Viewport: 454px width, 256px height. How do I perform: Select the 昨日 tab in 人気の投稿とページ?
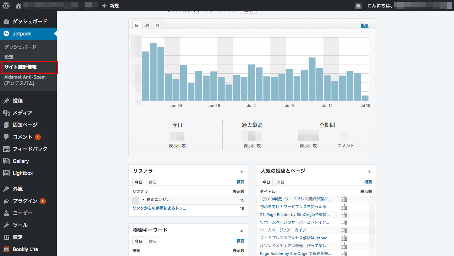(x=280, y=182)
